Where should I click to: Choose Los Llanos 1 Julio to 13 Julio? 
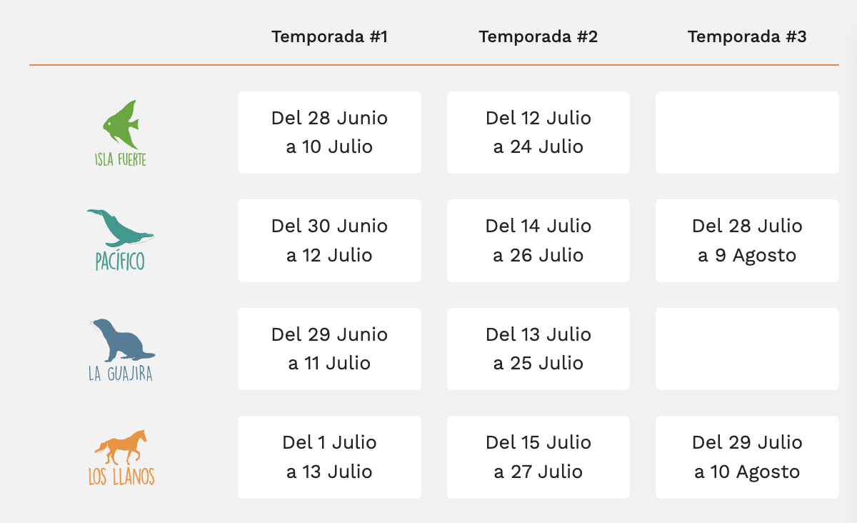[x=329, y=457]
